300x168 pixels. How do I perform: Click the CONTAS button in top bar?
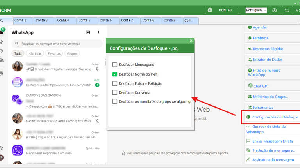[x=225, y=10]
